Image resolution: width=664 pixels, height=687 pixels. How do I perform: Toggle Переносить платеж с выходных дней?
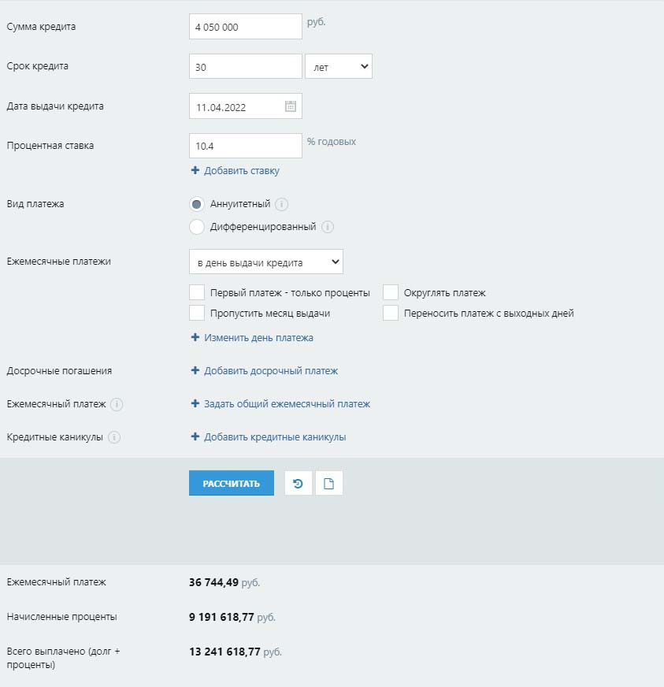click(391, 313)
